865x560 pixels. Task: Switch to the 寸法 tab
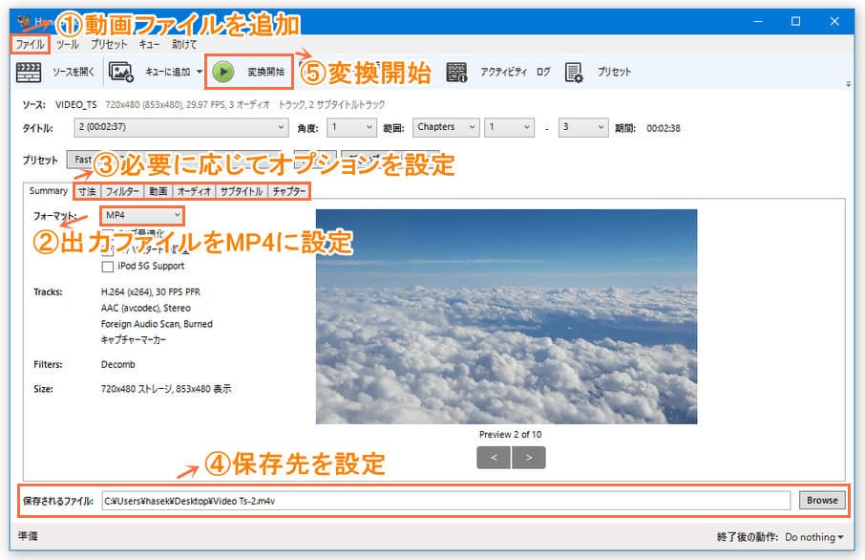[87, 191]
